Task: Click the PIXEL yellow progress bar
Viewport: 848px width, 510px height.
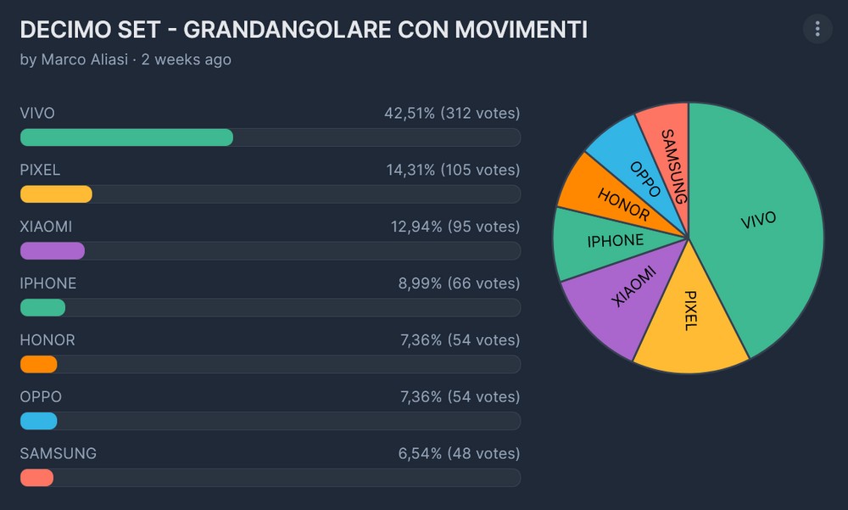Action: (56, 194)
